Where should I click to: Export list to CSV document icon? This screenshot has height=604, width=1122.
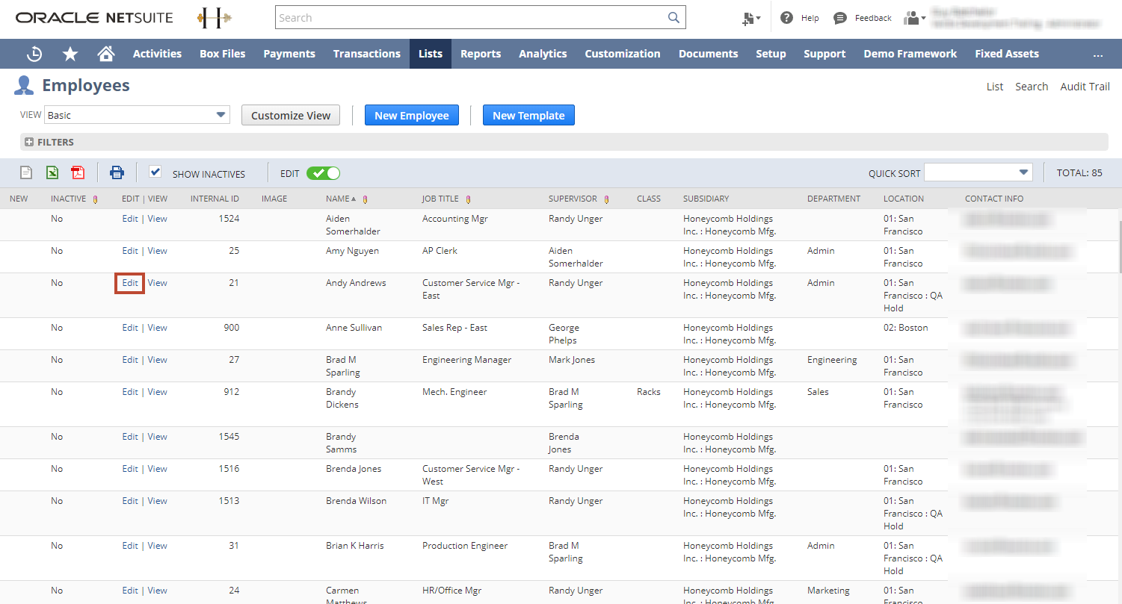26,173
